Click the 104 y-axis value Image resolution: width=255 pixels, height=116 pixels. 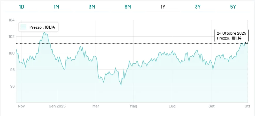(x=12, y=20)
